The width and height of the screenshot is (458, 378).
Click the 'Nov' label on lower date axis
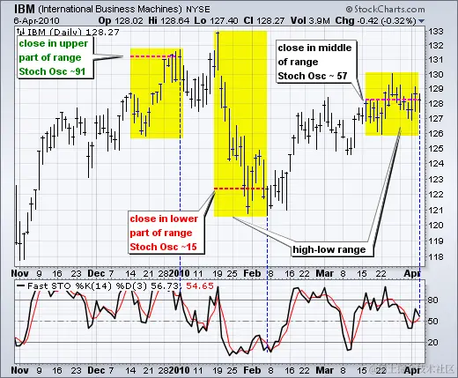(19, 370)
